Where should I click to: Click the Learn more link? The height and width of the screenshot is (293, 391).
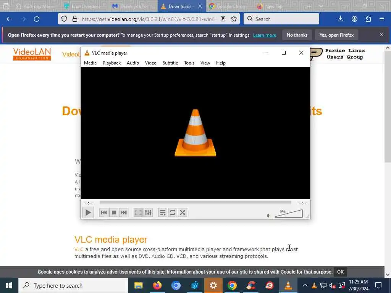265,35
